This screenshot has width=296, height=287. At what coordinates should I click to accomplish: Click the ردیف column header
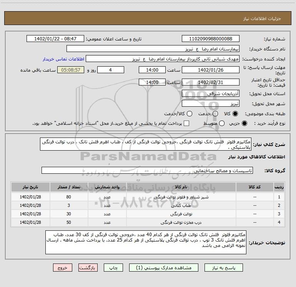click(279, 187)
